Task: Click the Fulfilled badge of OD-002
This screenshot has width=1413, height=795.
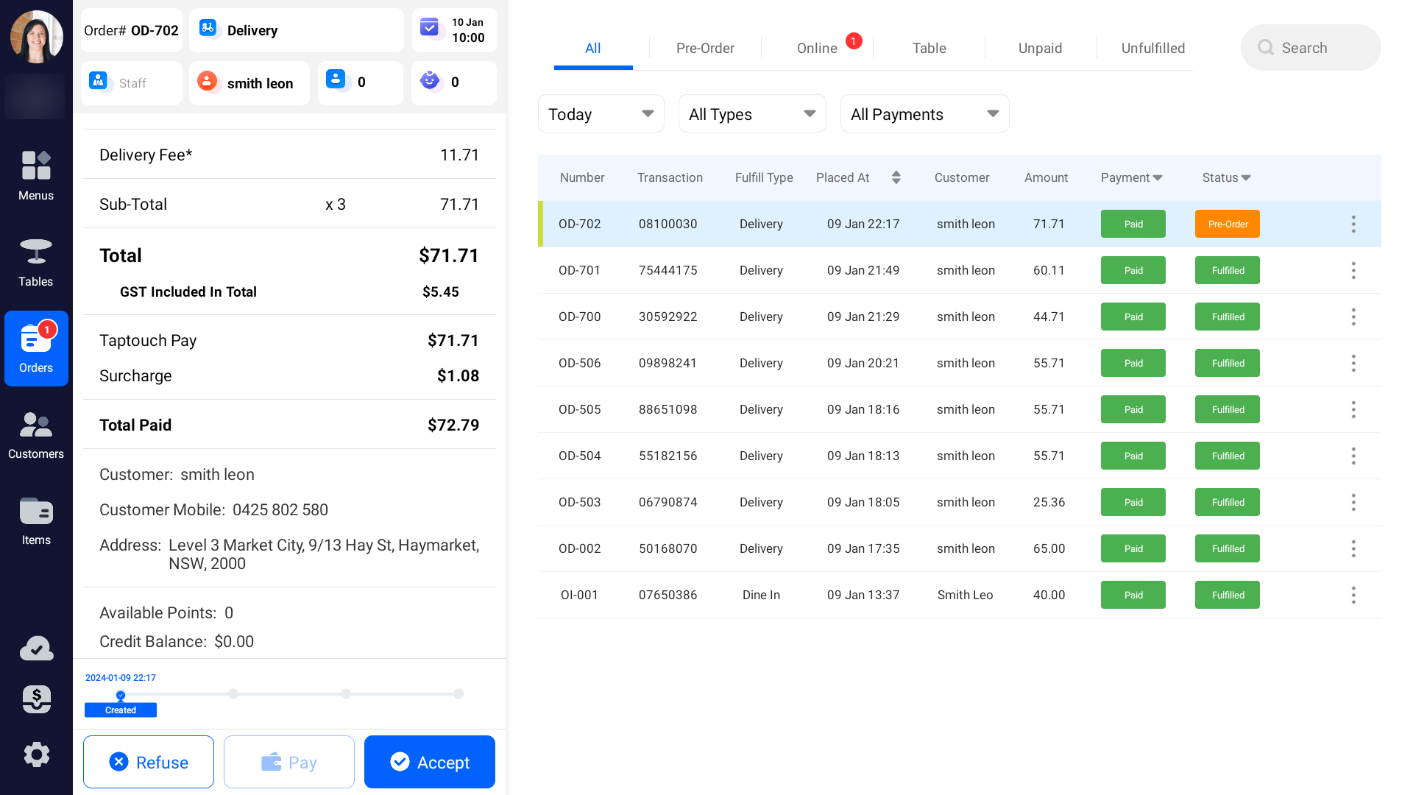Action: point(1228,548)
